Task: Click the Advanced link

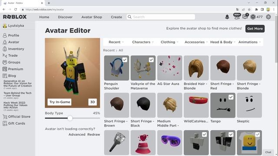Action: (x=77, y=134)
